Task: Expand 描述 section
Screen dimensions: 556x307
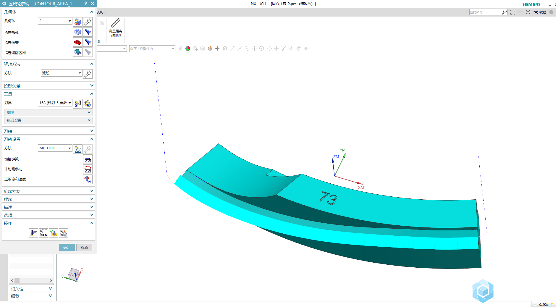Action: click(x=48, y=207)
